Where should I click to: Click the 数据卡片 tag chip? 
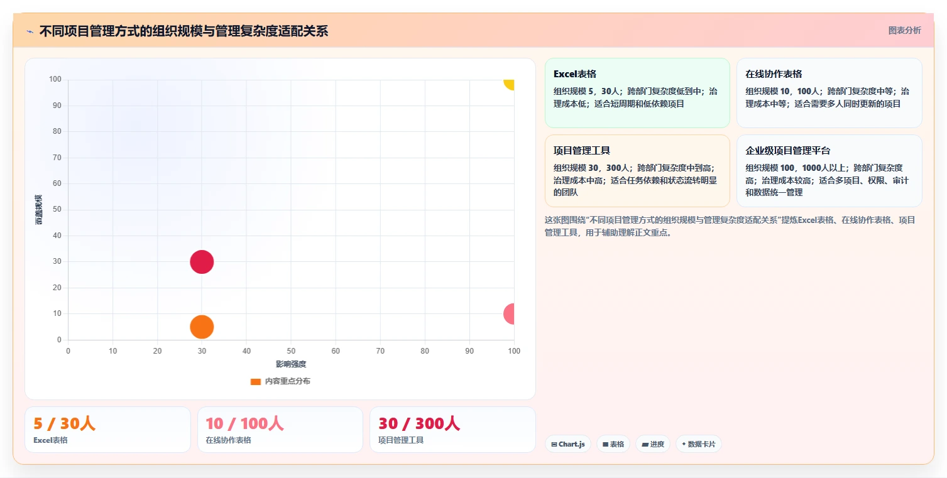[698, 444]
